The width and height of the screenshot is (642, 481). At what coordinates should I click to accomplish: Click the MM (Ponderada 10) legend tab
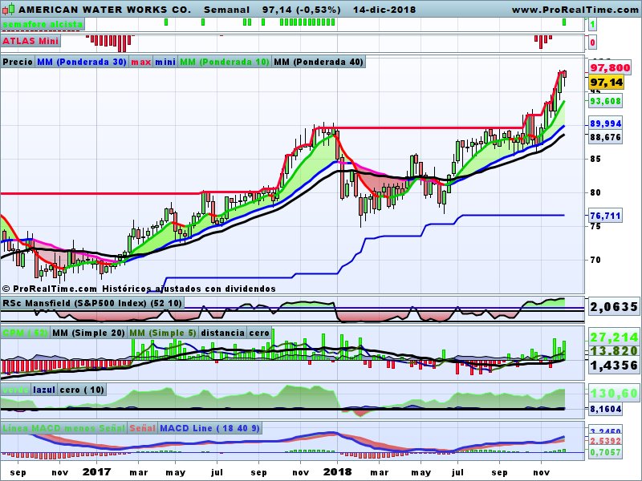(225, 62)
